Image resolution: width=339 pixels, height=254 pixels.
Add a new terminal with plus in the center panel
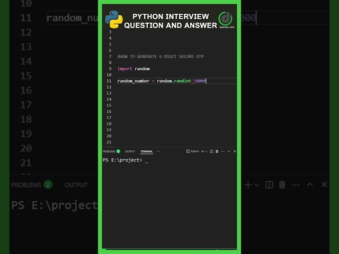(x=202, y=151)
